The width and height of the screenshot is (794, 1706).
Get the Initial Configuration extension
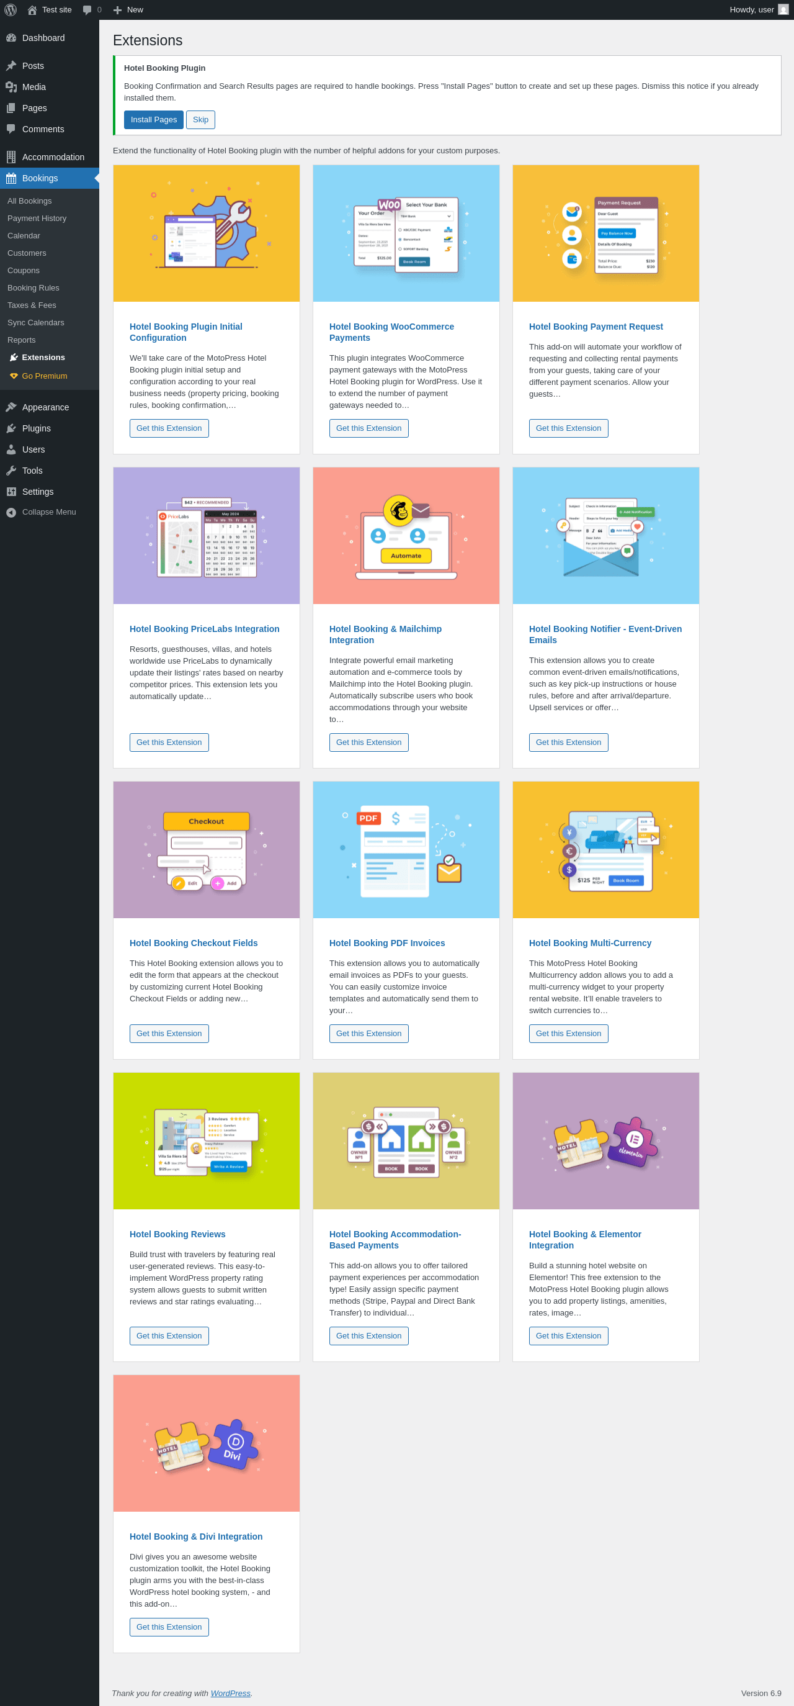click(169, 428)
